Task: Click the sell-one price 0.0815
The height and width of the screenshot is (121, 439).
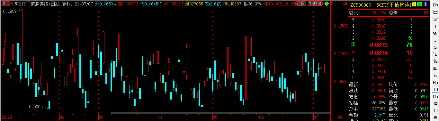Action: point(379,45)
